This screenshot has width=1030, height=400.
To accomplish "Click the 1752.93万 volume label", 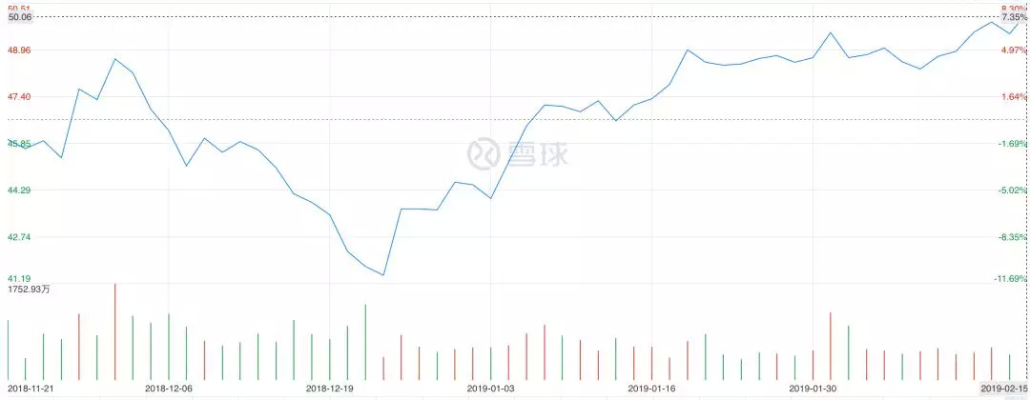I will pos(30,289).
